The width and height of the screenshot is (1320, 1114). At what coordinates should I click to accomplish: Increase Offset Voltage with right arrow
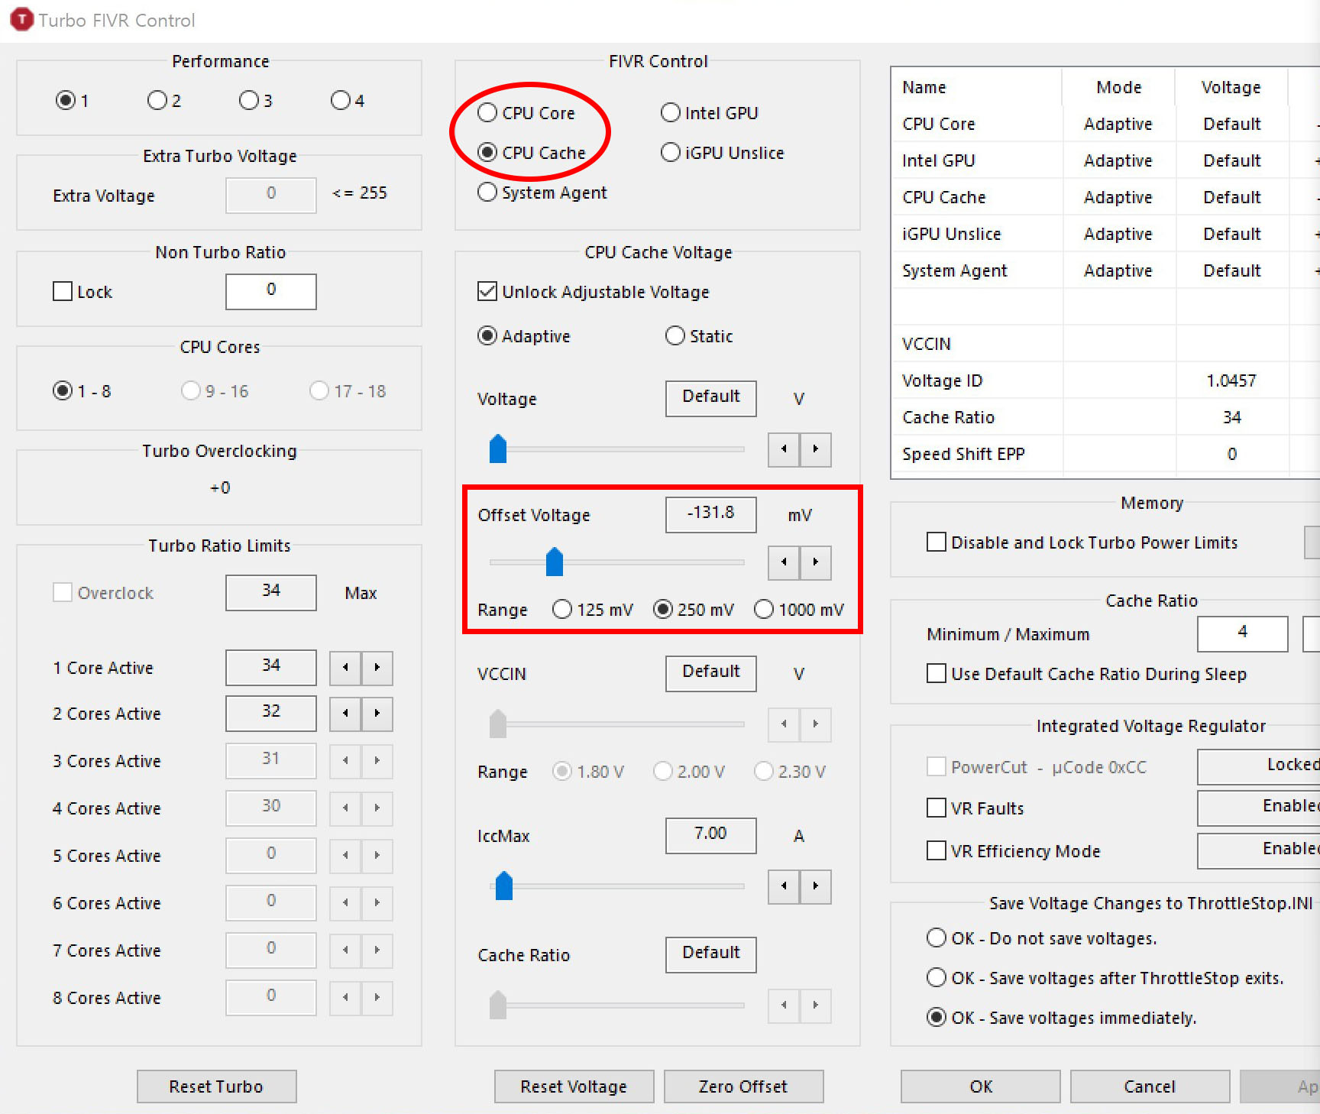815,562
